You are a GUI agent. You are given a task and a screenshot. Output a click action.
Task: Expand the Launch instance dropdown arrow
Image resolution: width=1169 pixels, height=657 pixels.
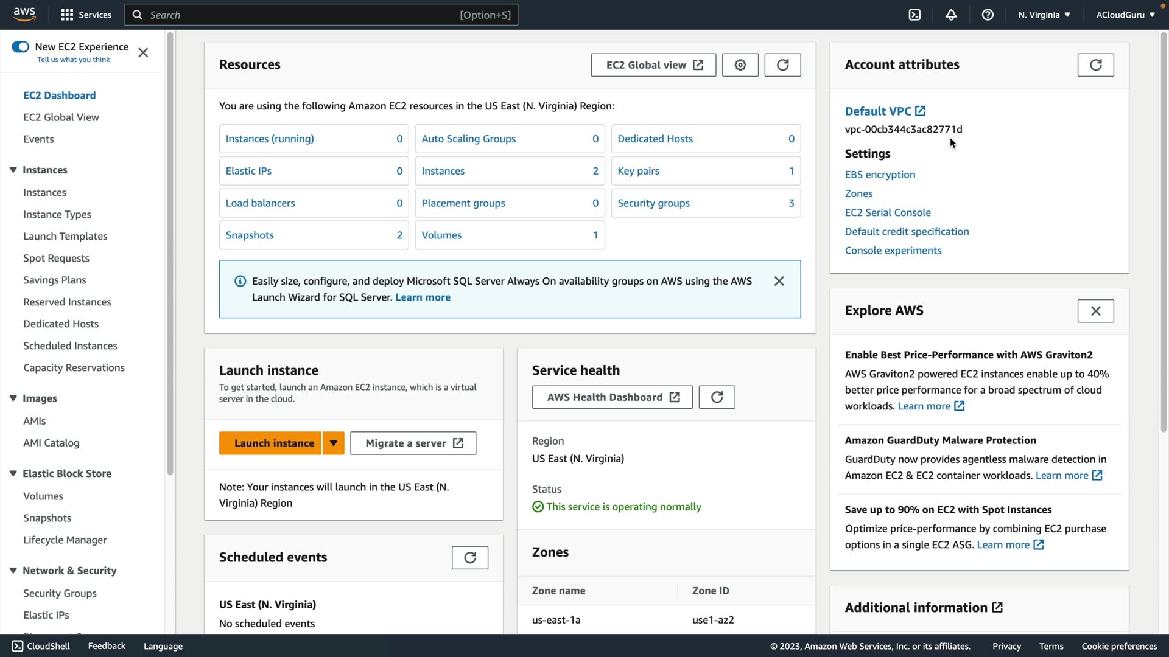click(x=333, y=443)
